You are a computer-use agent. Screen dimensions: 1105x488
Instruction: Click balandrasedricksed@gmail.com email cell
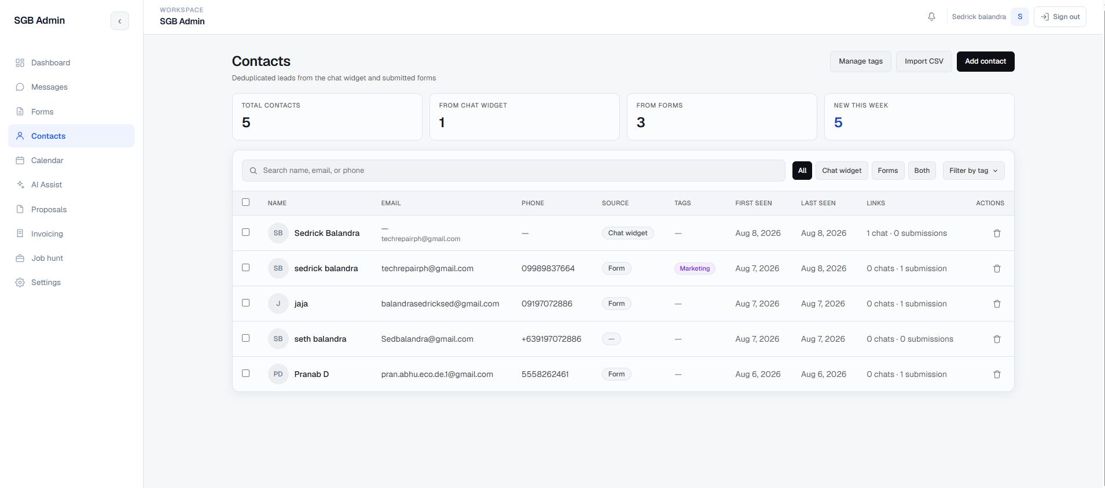[x=440, y=304]
